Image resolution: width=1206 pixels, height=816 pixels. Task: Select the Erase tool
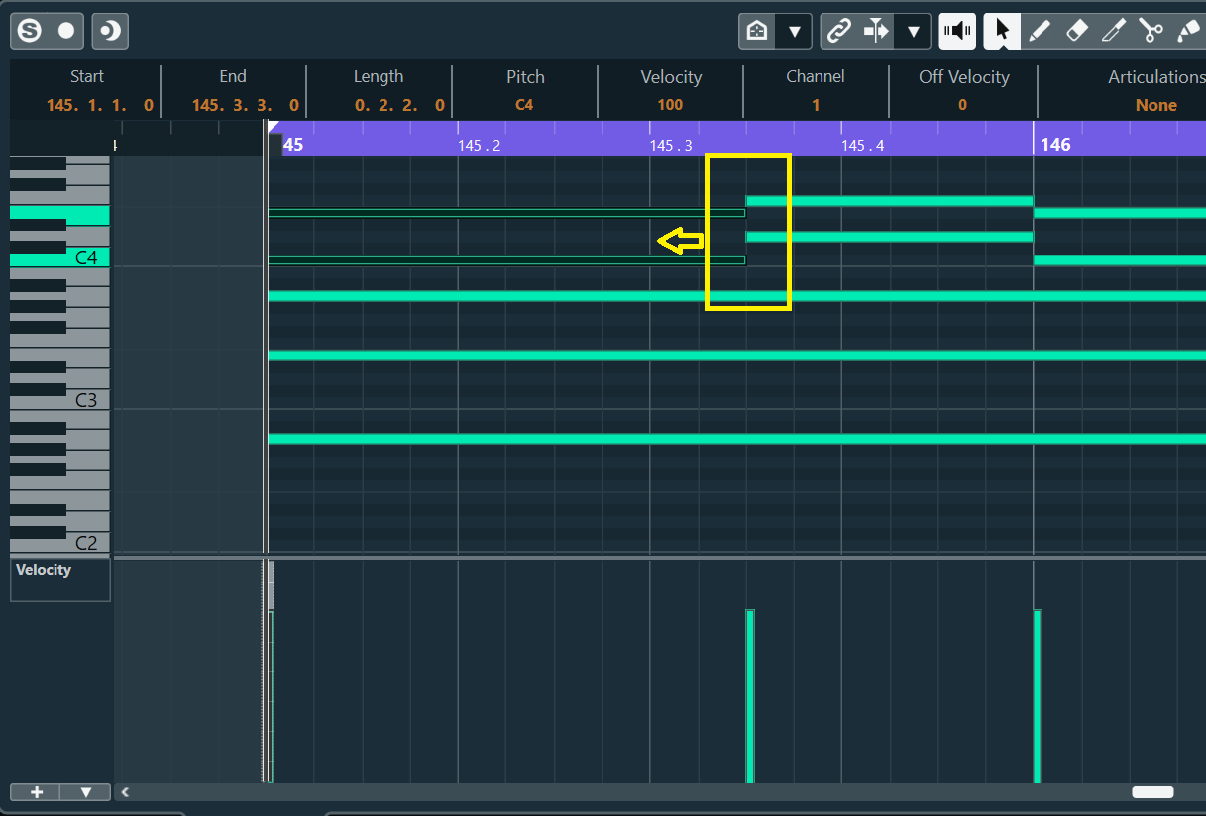[1077, 31]
